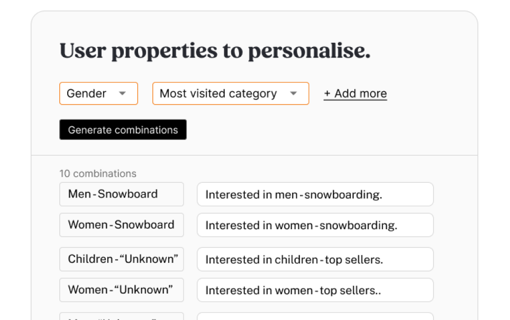Select the Children - "Unknown" combination
Screen dimensions: 510x320
tap(121, 259)
